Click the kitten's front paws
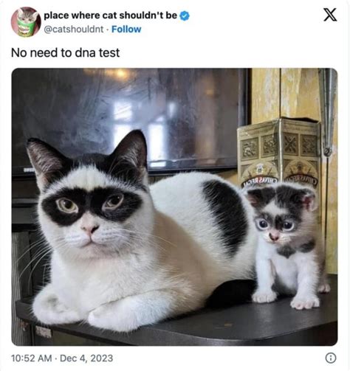The image size is (350, 371). [x=286, y=299]
